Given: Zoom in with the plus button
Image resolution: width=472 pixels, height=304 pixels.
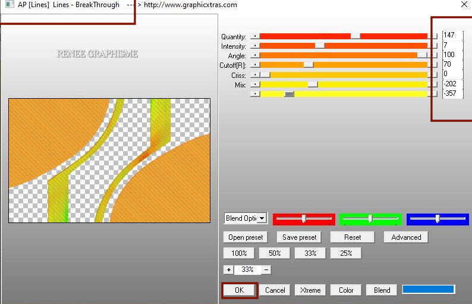Looking at the screenshot, I should click(229, 269).
